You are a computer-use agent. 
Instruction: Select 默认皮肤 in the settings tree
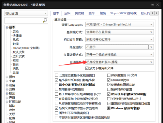coord(19,52)
